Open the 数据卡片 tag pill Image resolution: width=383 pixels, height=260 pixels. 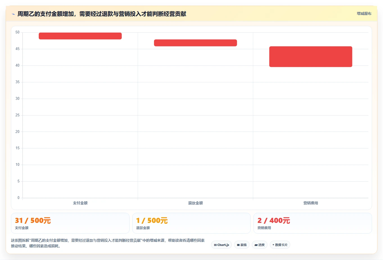click(x=280, y=245)
